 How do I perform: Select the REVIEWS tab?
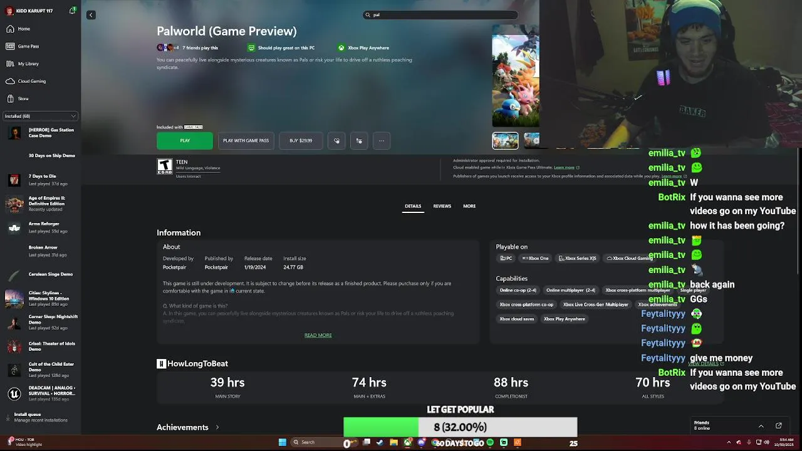[442, 206]
